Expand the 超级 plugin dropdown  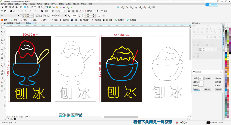(x=38, y=20)
